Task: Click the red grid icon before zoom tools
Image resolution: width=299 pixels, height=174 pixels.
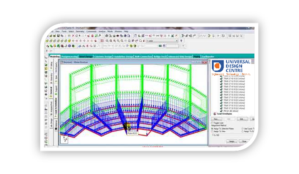Action: (x=102, y=41)
